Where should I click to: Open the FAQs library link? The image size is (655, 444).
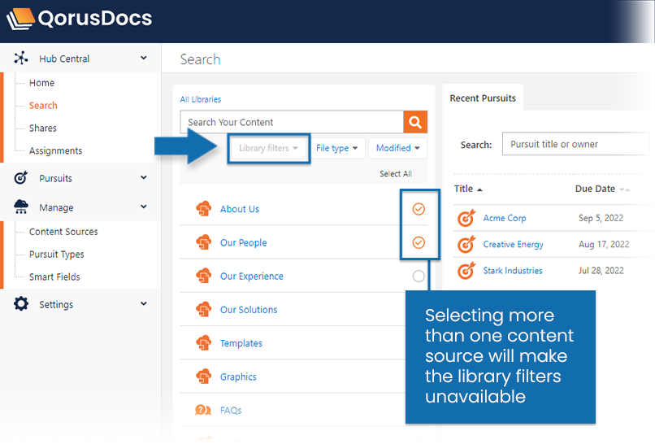231,410
